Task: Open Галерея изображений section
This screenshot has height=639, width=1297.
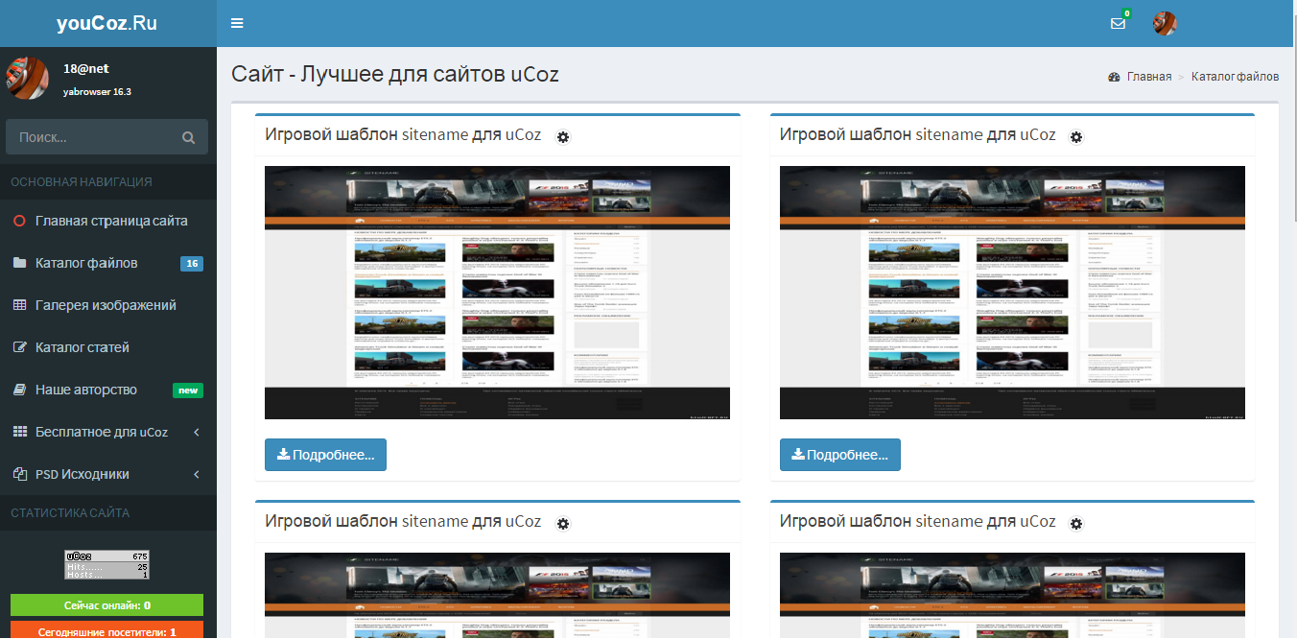Action: point(108,305)
